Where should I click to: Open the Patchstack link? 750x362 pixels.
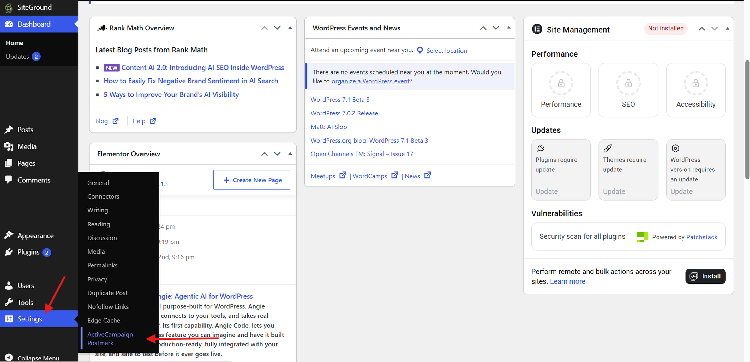[702, 237]
